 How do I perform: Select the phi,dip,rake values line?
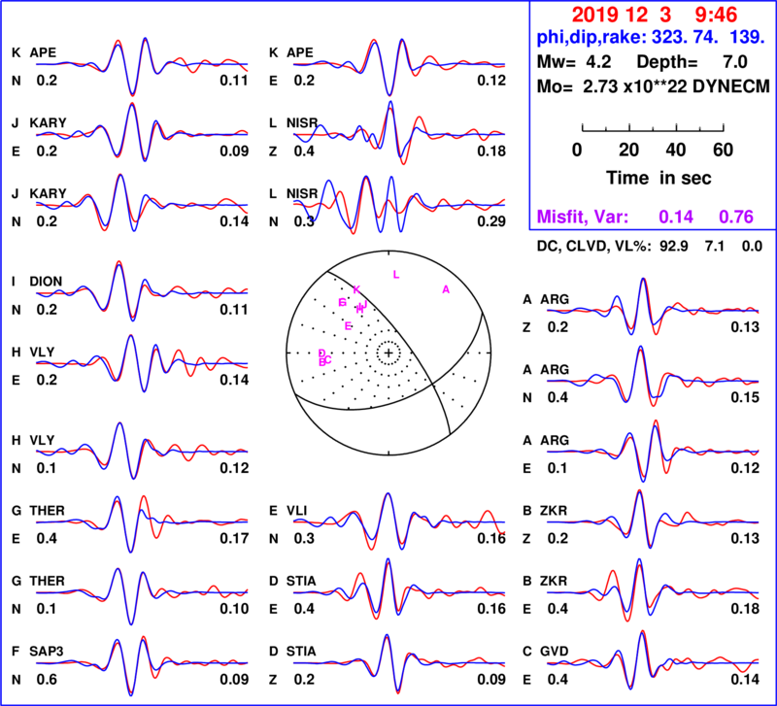click(x=650, y=37)
